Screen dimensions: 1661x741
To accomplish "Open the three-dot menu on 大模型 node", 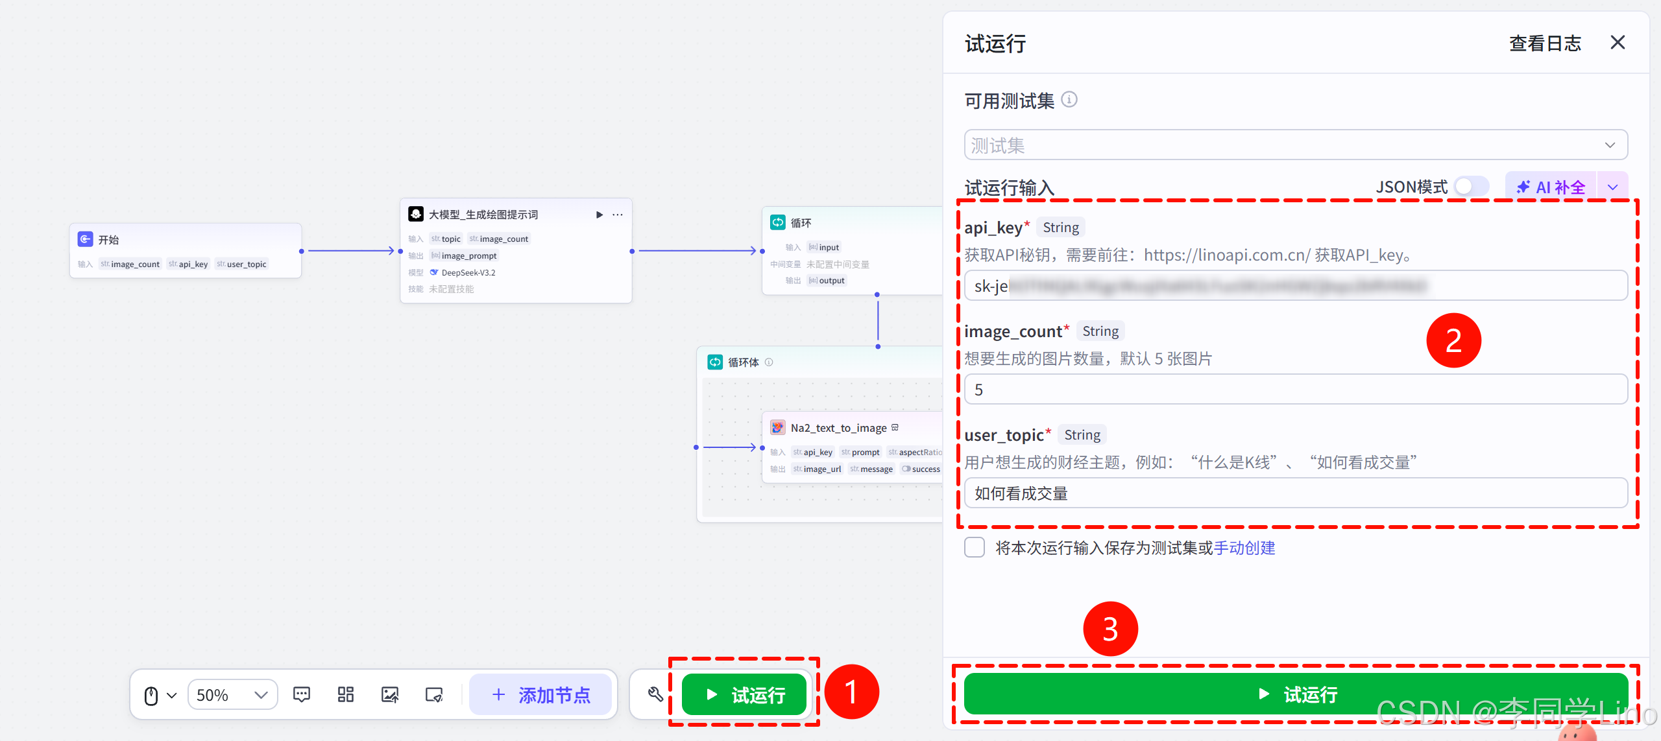I will [x=618, y=215].
